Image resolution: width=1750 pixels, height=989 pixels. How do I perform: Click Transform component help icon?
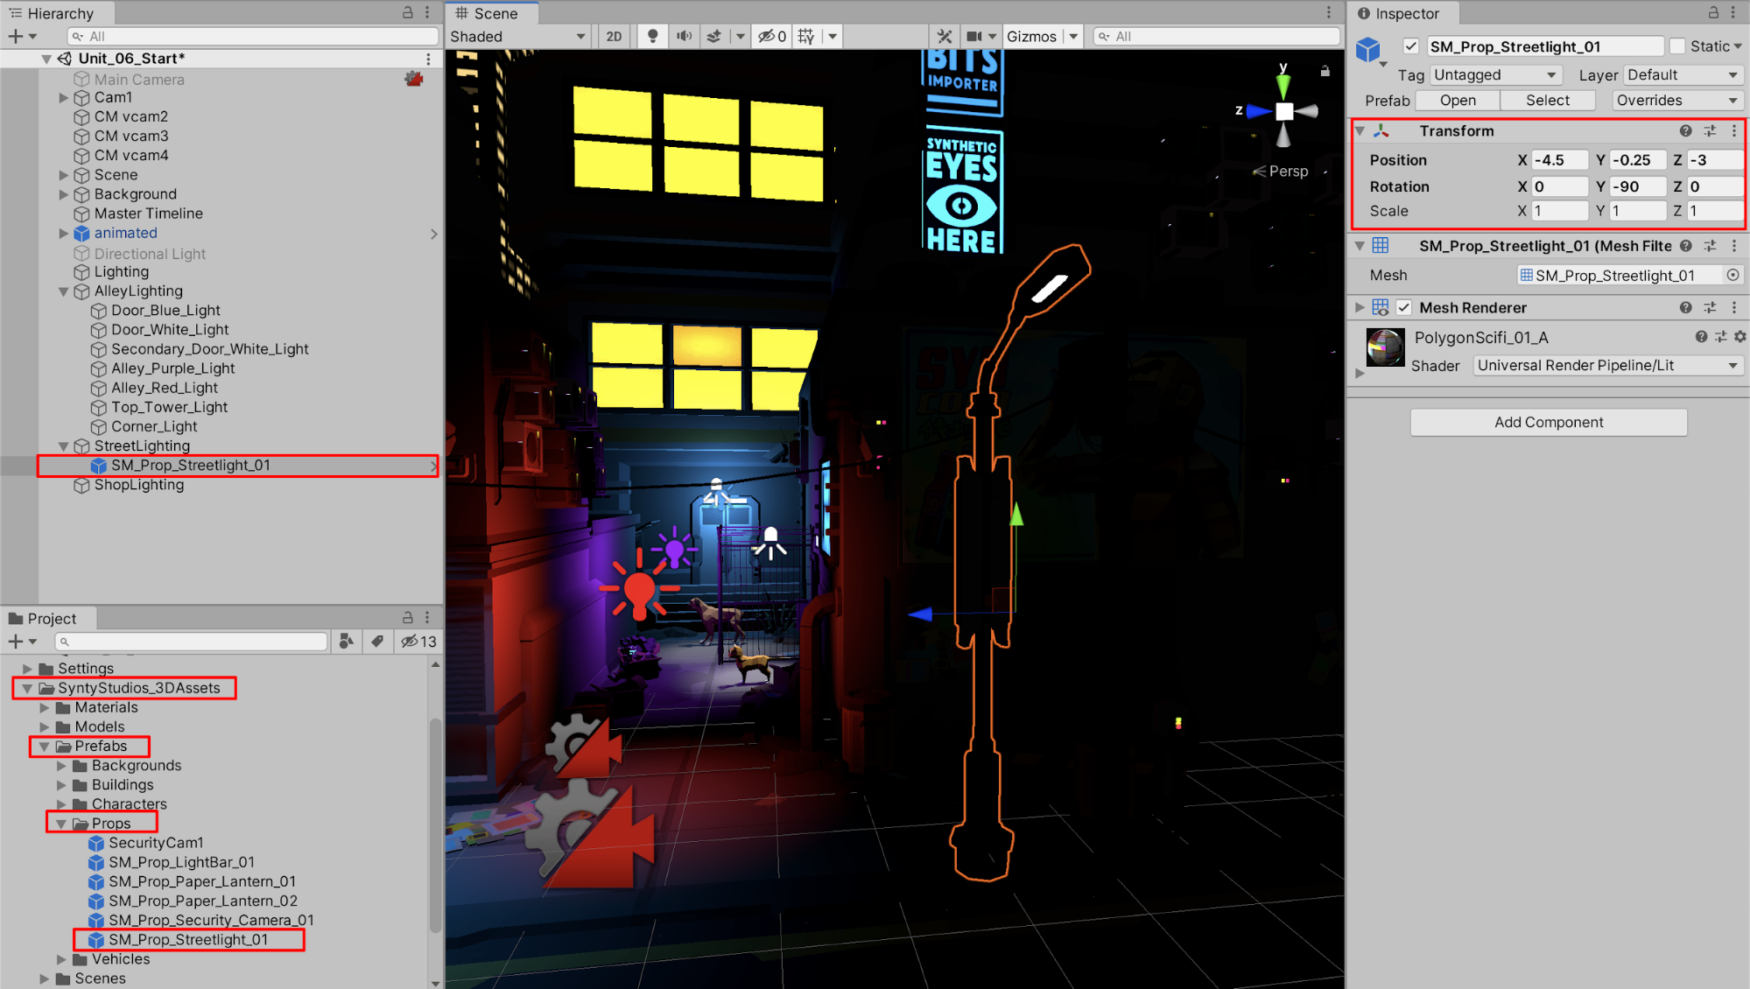pyautogui.click(x=1685, y=130)
